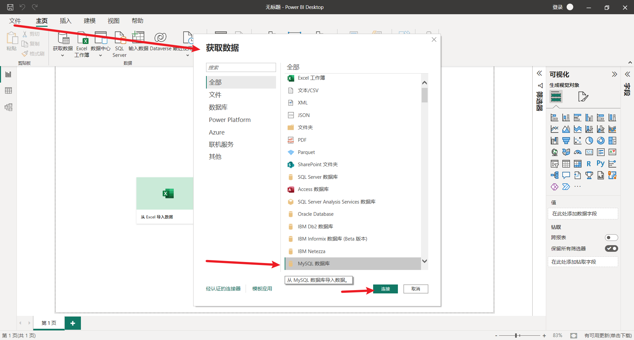Switch to the 插入 ribbon tab
634x340 pixels.
click(65, 21)
